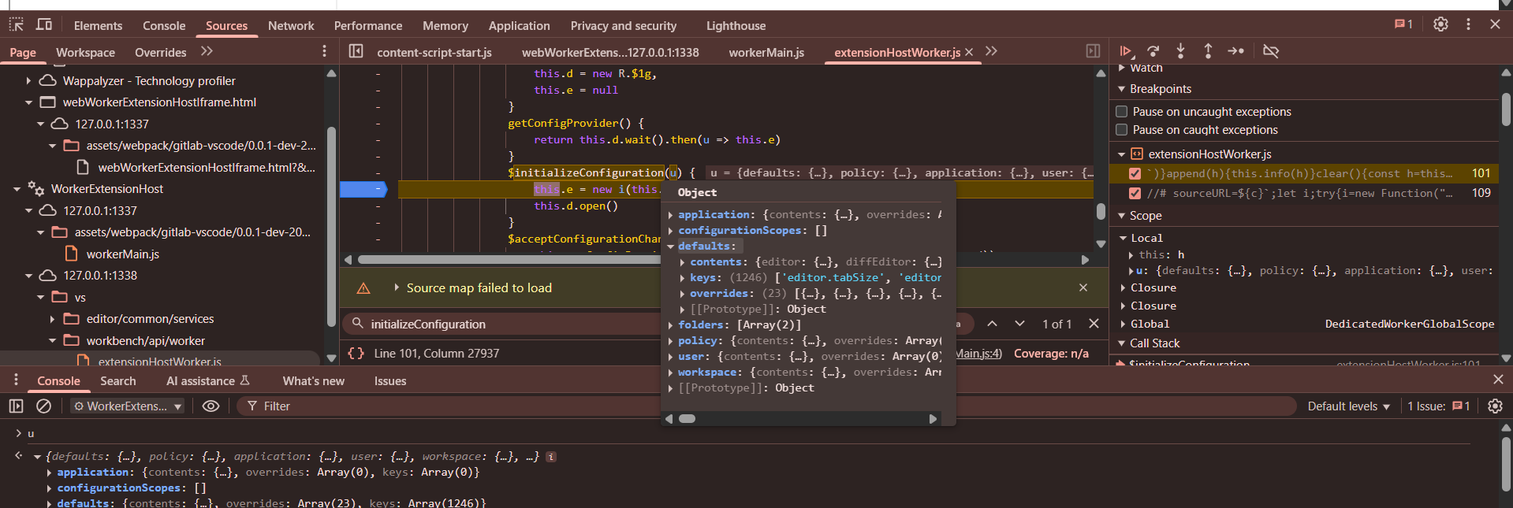Open the Issues drawer tab
Viewport: 1513px width, 508px height.
point(390,380)
